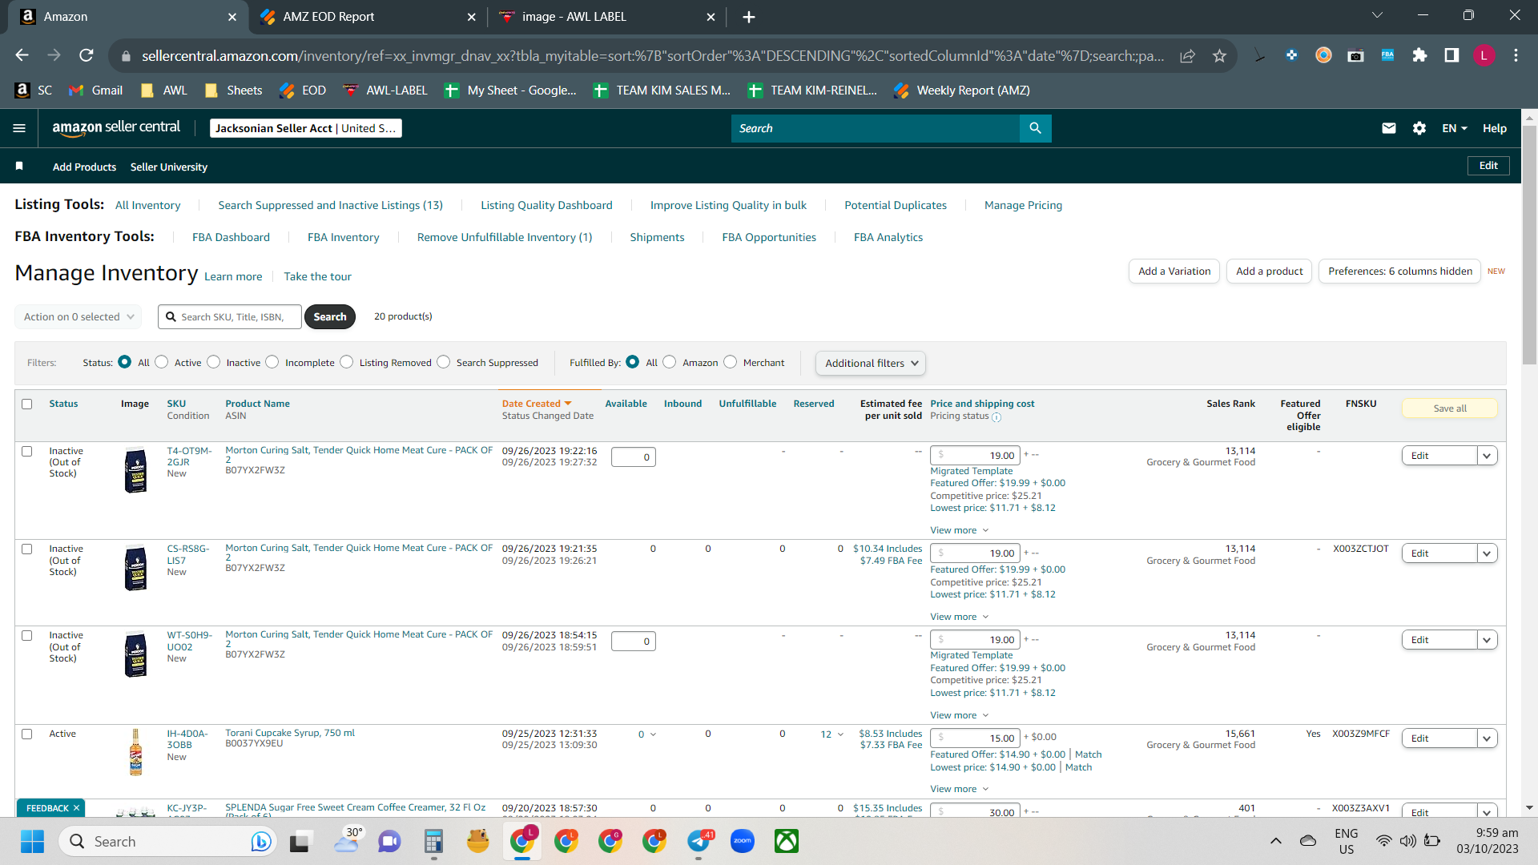Click the browser back arrow
This screenshot has height=865, width=1538.
(22, 55)
